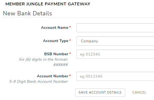Image resolution: width=154 pixels, height=100 pixels.
Task: Select the New Bank Details heading
Action: tap(27, 13)
